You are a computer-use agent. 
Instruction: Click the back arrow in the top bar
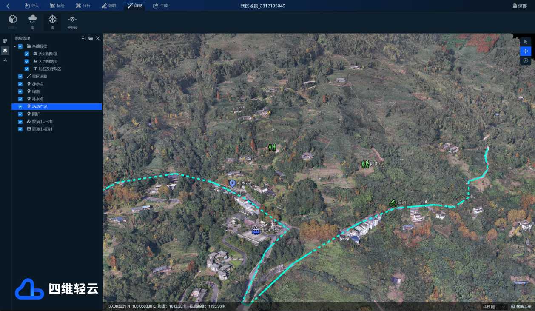tap(8, 6)
